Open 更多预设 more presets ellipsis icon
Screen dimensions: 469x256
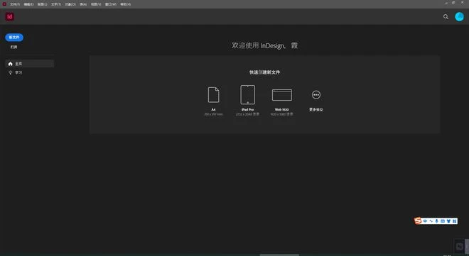(x=316, y=95)
